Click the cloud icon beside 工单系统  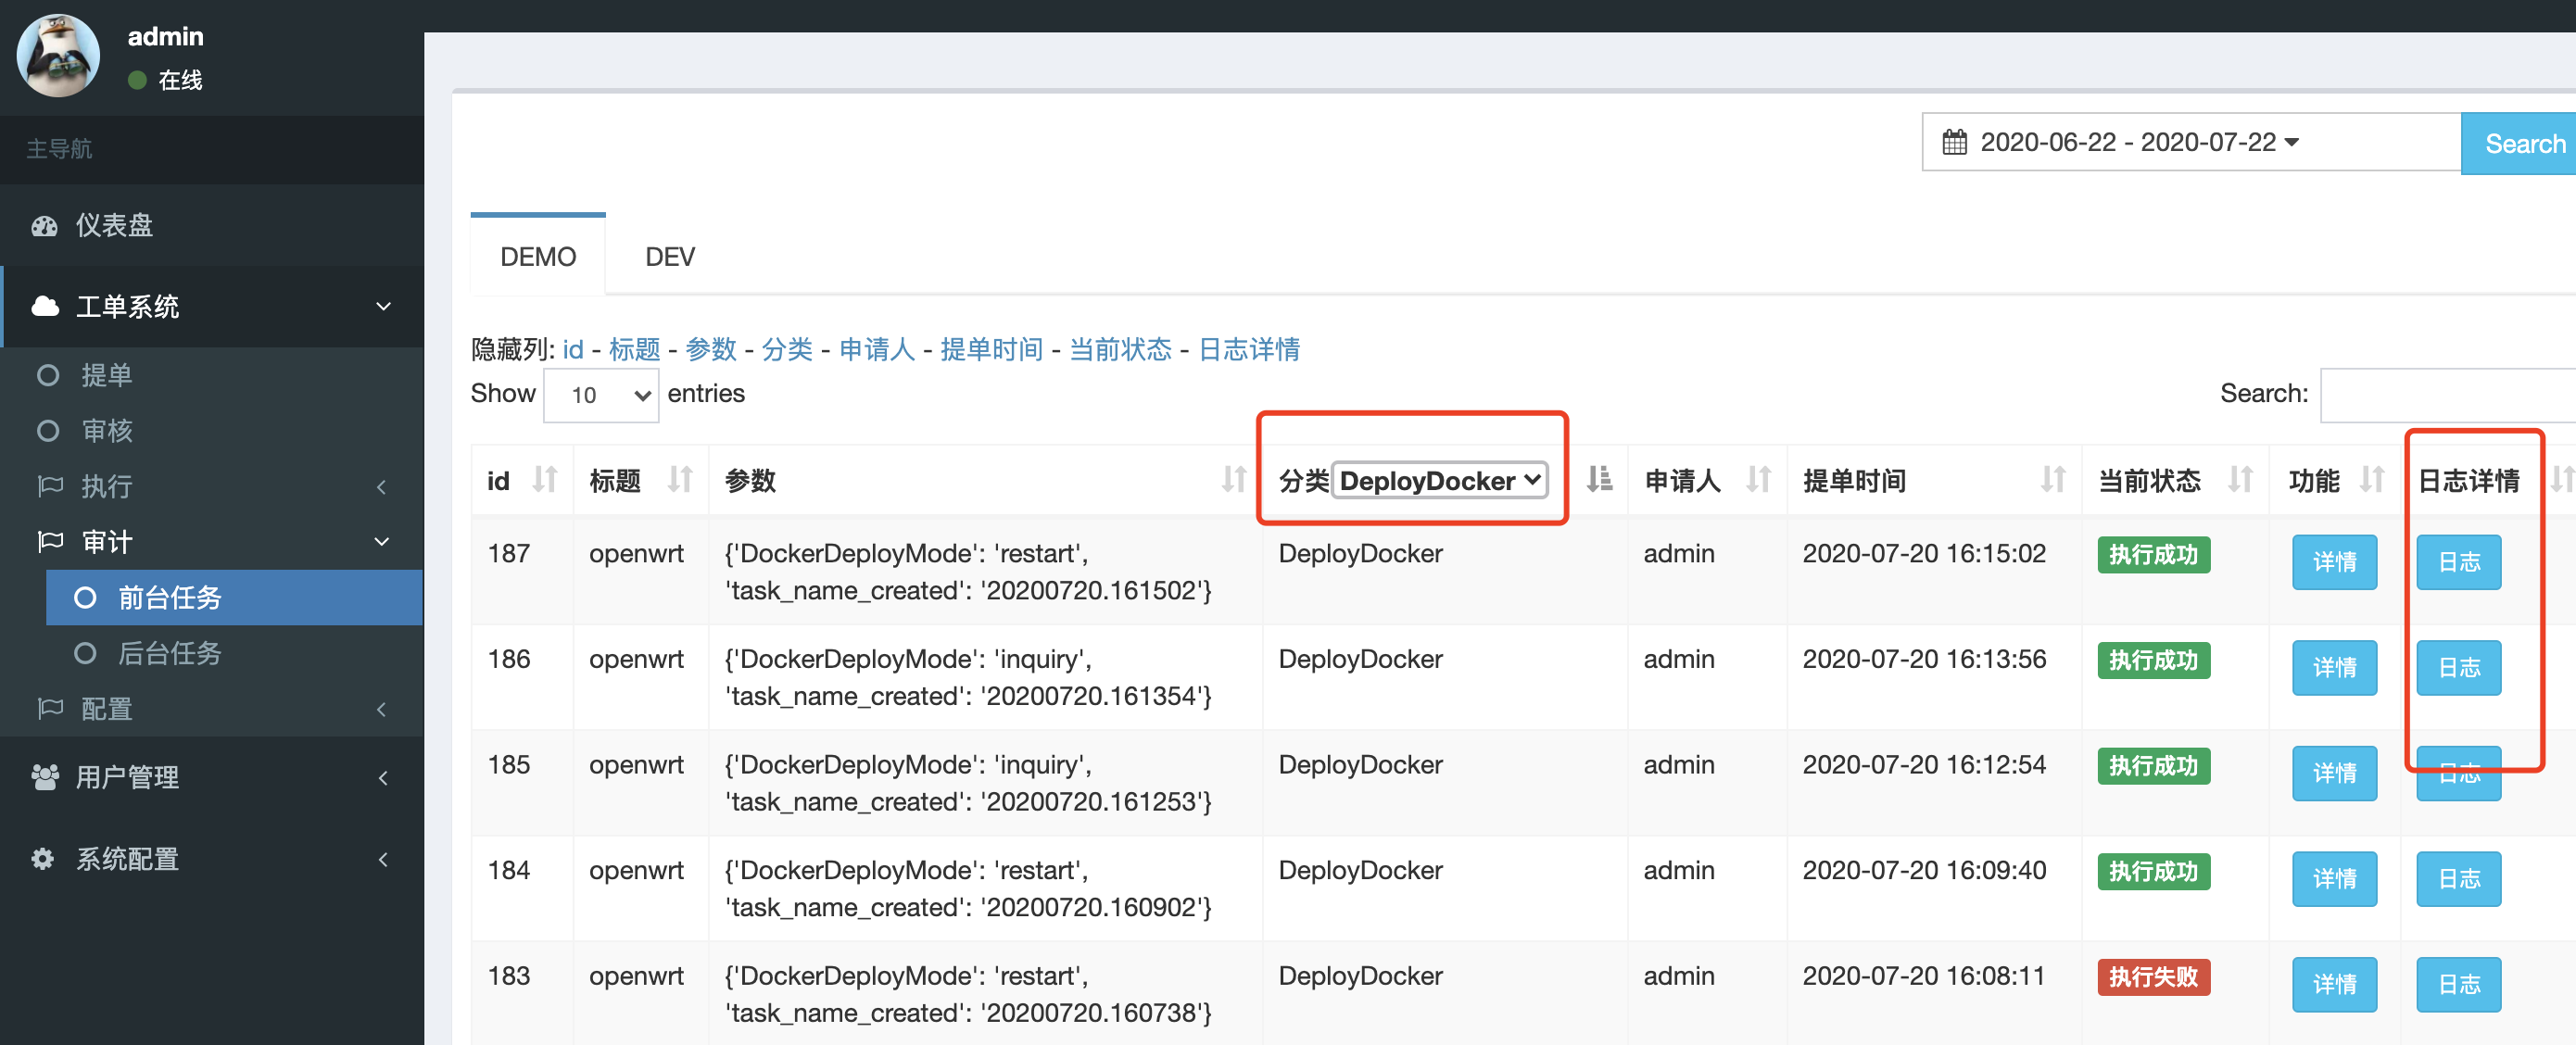(x=45, y=306)
